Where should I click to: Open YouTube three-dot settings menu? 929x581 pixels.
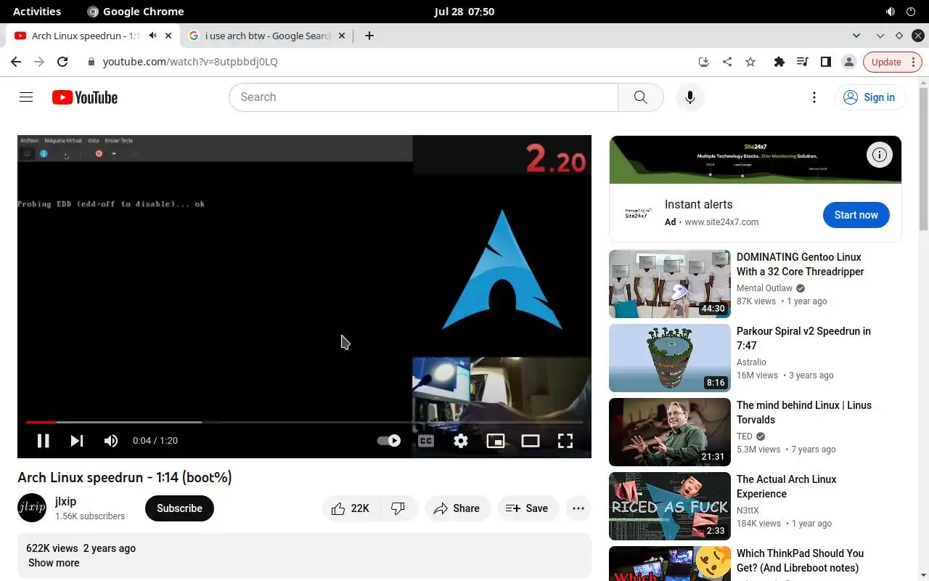[814, 97]
